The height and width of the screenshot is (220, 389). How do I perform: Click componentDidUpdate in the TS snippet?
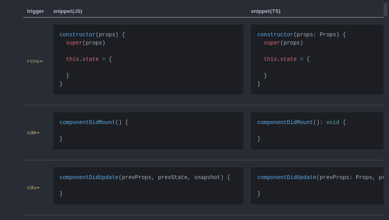(x=287, y=177)
